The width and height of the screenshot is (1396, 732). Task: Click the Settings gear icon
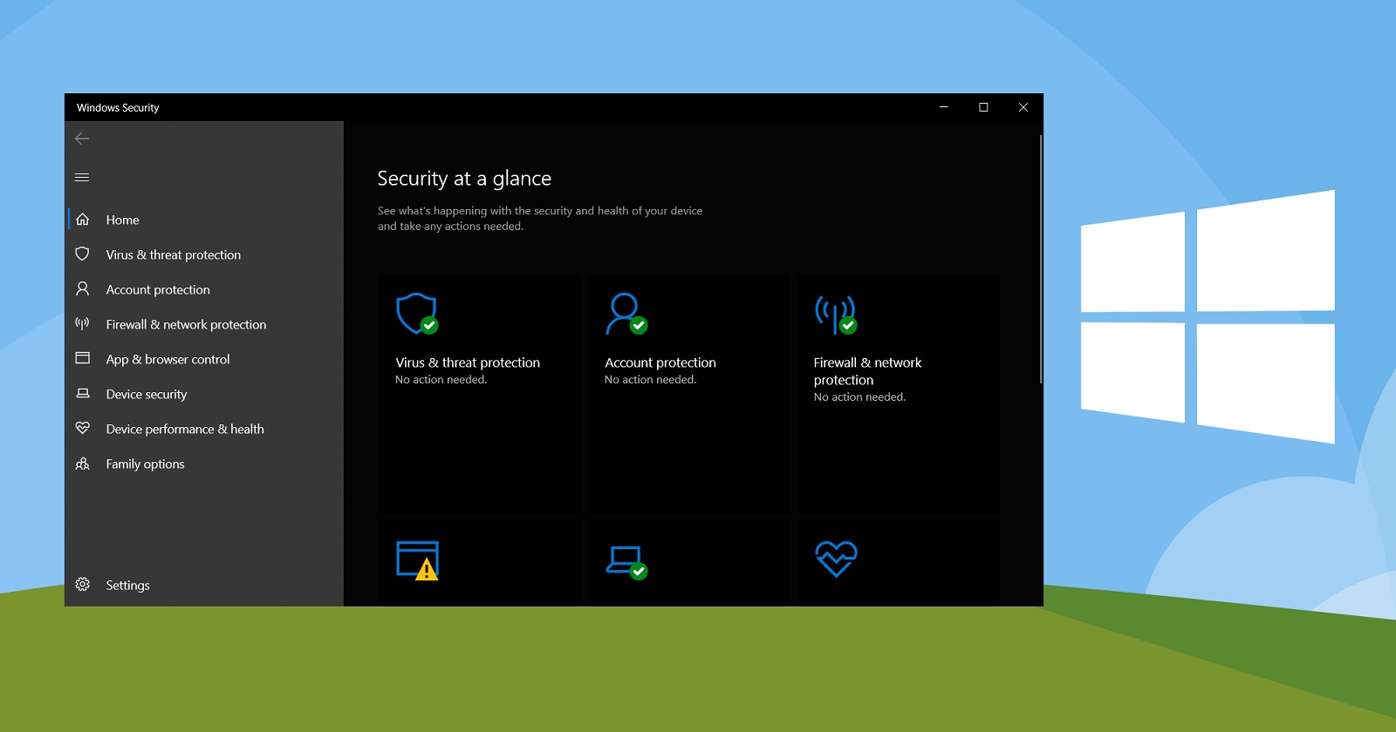coord(83,585)
